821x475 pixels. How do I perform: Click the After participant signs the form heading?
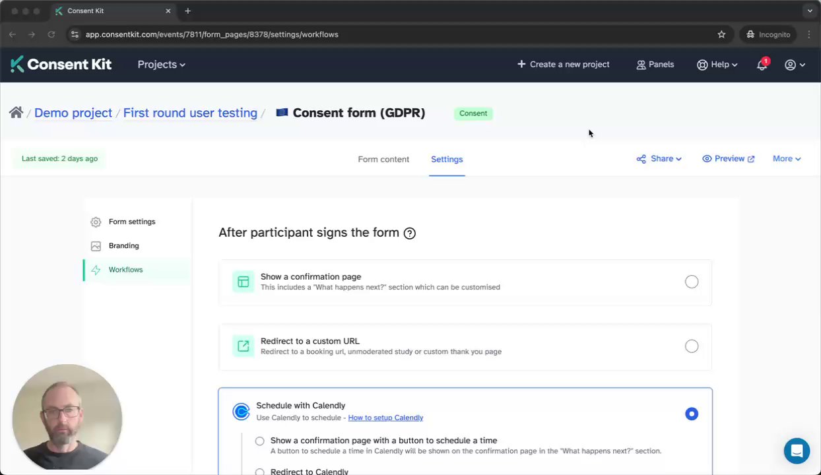309,232
